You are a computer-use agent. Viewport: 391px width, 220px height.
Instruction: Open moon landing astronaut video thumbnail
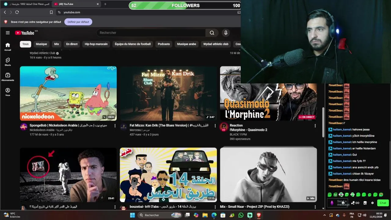(x=68, y=175)
